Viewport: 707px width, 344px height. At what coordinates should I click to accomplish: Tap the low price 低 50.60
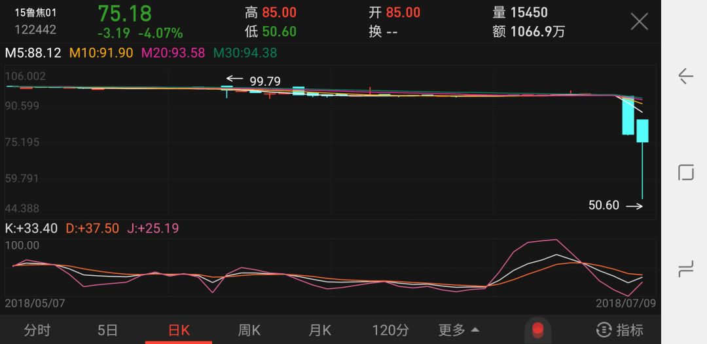click(x=270, y=31)
